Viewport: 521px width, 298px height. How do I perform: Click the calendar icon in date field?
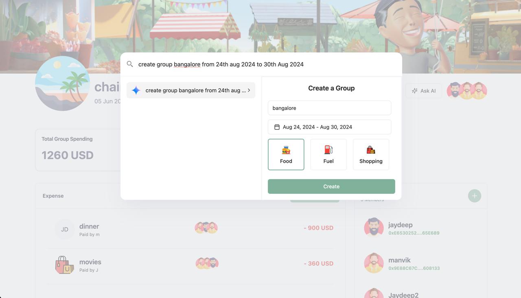coord(277,127)
